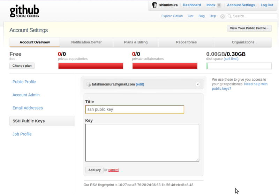Open Public Profile in the sidebar

[x=24, y=82]
